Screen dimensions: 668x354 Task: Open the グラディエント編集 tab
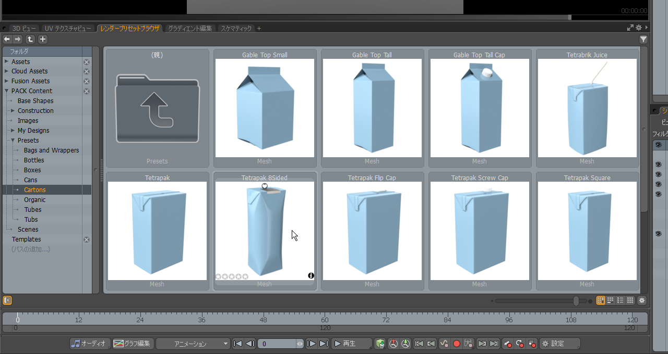point(190,29)
